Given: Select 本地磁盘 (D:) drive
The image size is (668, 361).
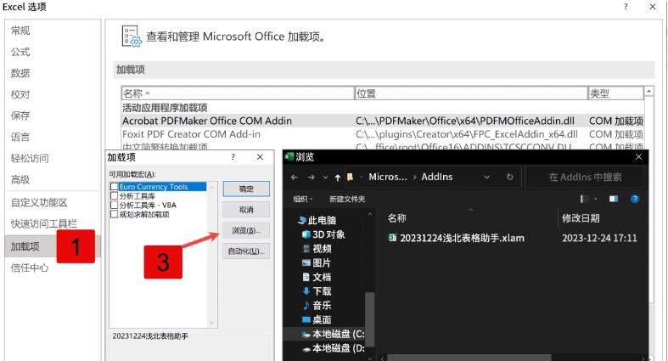Looking at the screenshot, I should click(333, 348).
